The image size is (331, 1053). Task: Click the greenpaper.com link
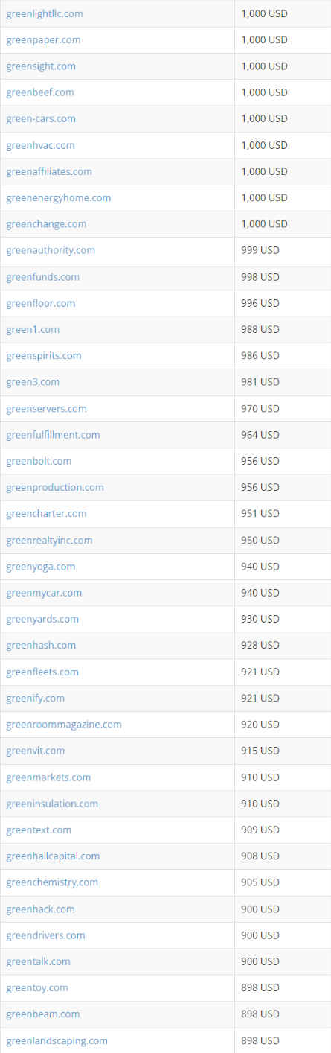click(43, 40)
